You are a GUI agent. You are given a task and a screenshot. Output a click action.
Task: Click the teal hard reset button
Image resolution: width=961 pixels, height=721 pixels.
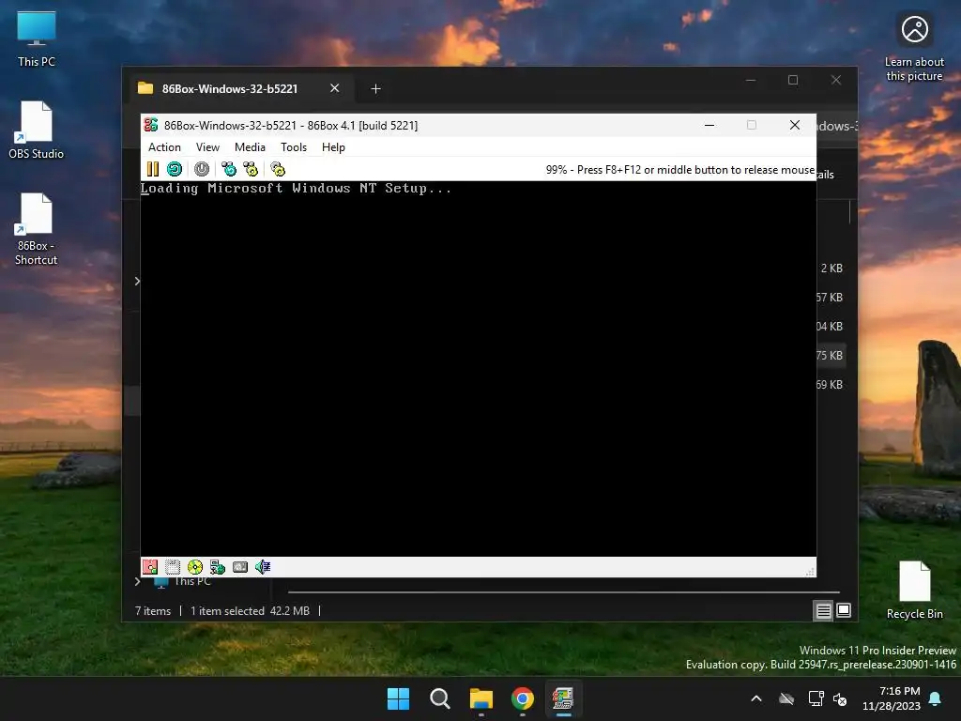coord(175,169)
